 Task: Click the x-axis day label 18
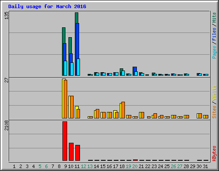(122, 166)
